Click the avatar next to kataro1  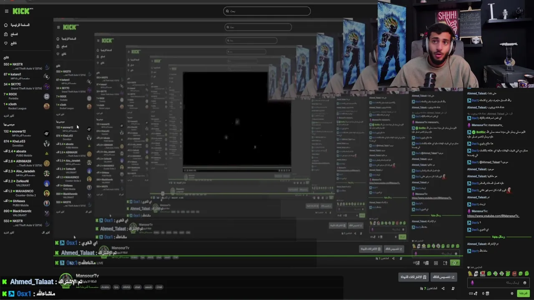click(47, 76)
